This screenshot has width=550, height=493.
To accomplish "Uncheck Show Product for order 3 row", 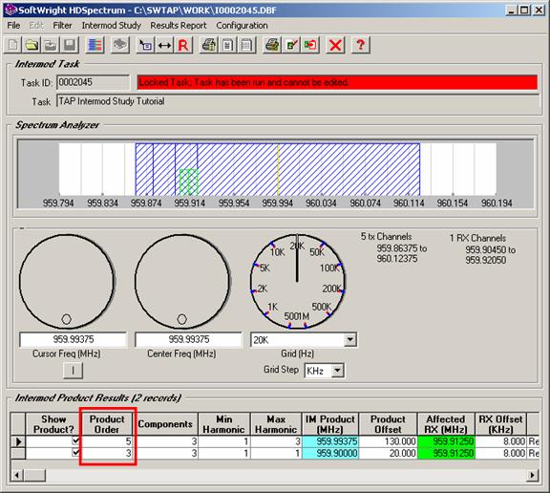I will [x=75, y=453].
